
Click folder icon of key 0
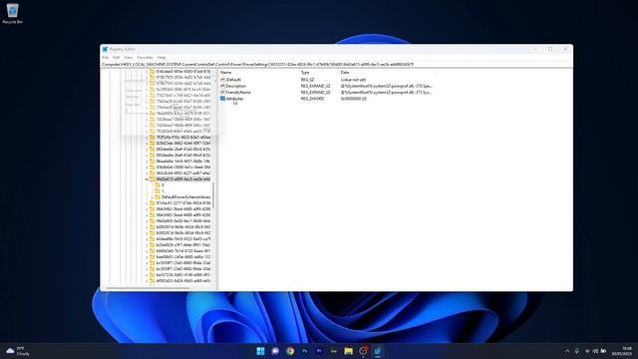tap(158, 184)
